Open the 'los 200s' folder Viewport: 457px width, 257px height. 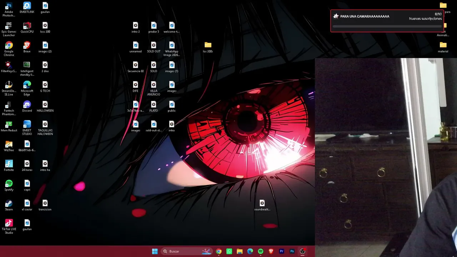click(x=208, y=47)
